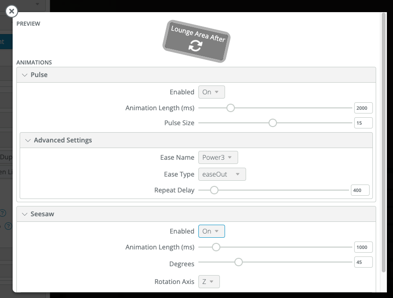Screen dimensions: 393x298
Task: Collapse the Seesaw section
Action: click(x=25, y=214)
